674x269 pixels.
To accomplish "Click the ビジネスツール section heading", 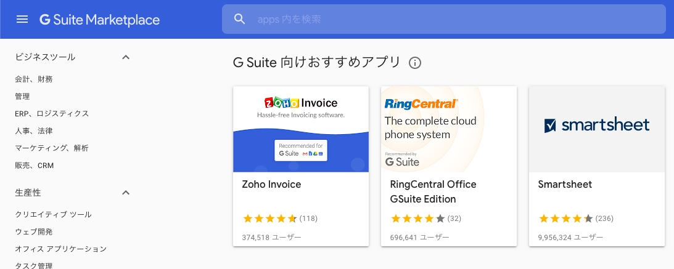I will coord(45,57).
